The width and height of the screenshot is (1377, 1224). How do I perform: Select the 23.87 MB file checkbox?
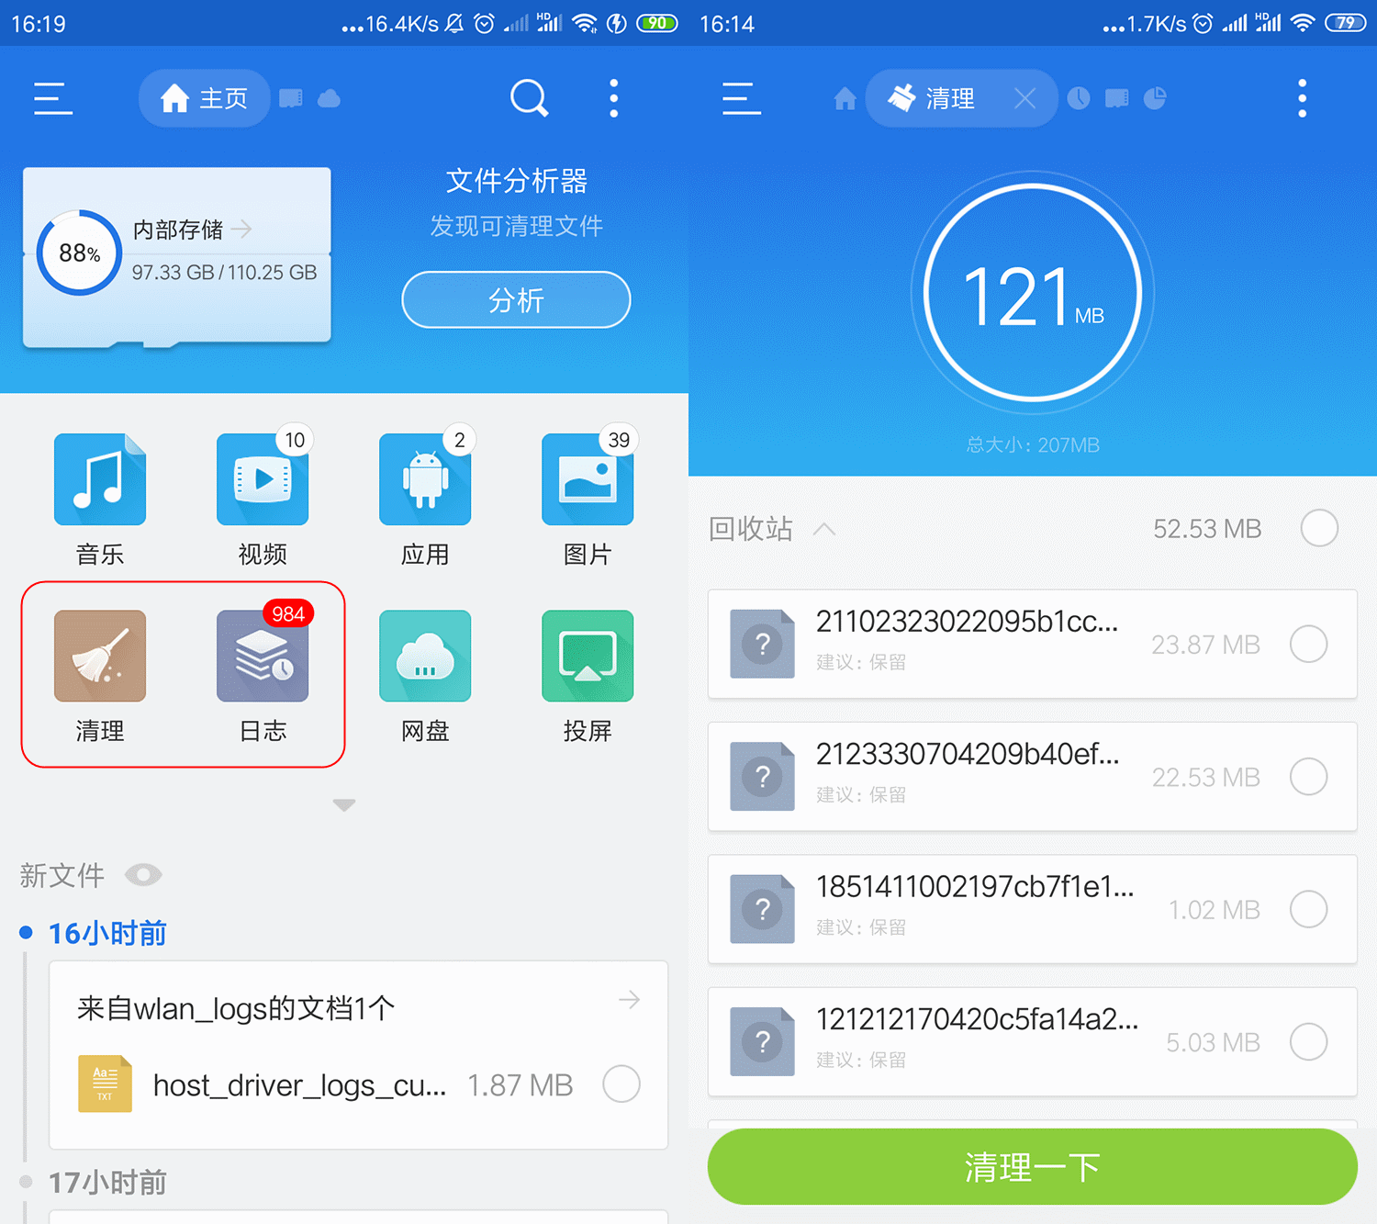coord(1308,644)
